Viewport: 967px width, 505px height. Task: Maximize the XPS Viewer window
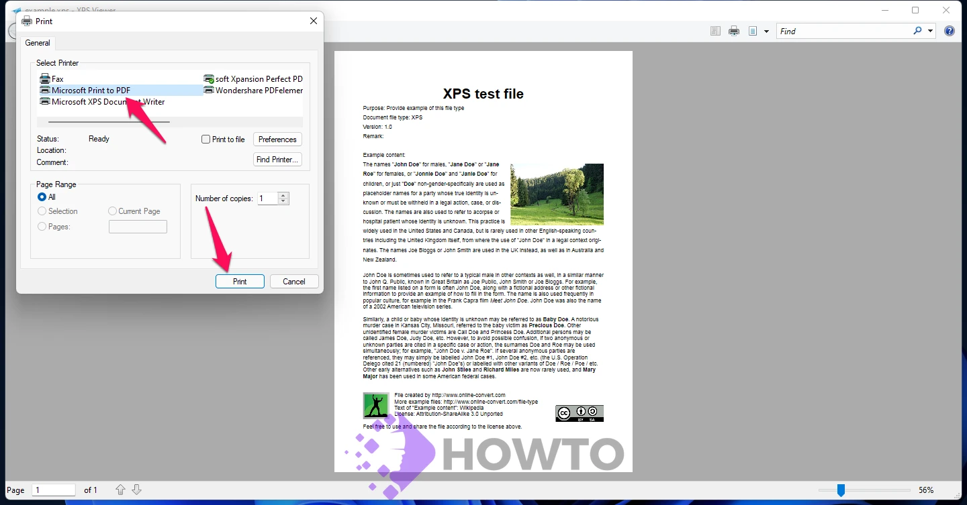[x=915, y=10]
